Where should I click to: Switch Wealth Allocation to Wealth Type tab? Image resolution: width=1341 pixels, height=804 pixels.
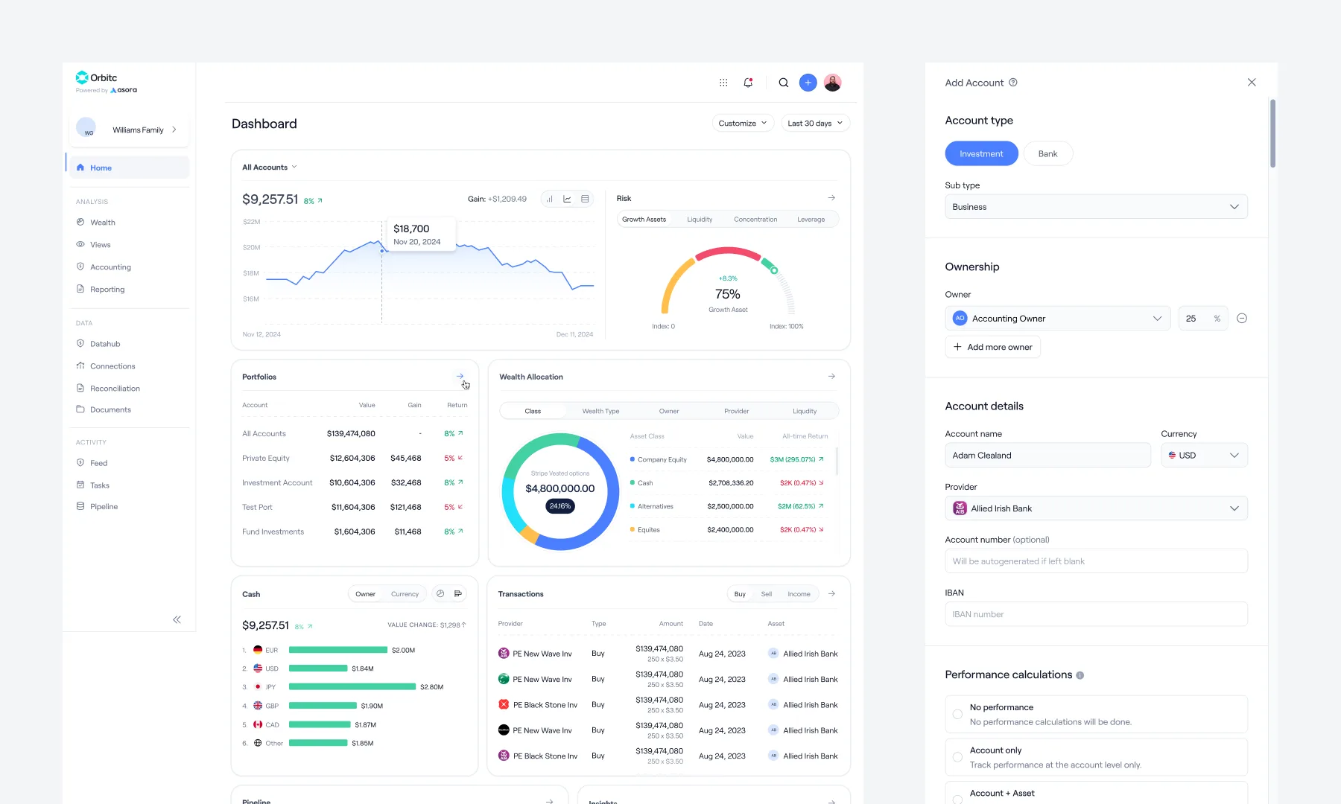coord(600,411)
